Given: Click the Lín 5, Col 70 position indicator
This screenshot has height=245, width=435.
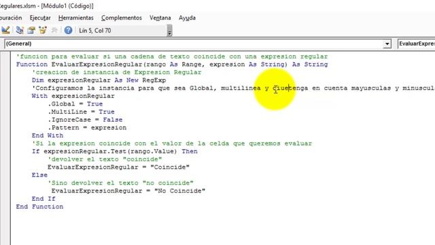Looking at the screenshot, I should point(95,31).
